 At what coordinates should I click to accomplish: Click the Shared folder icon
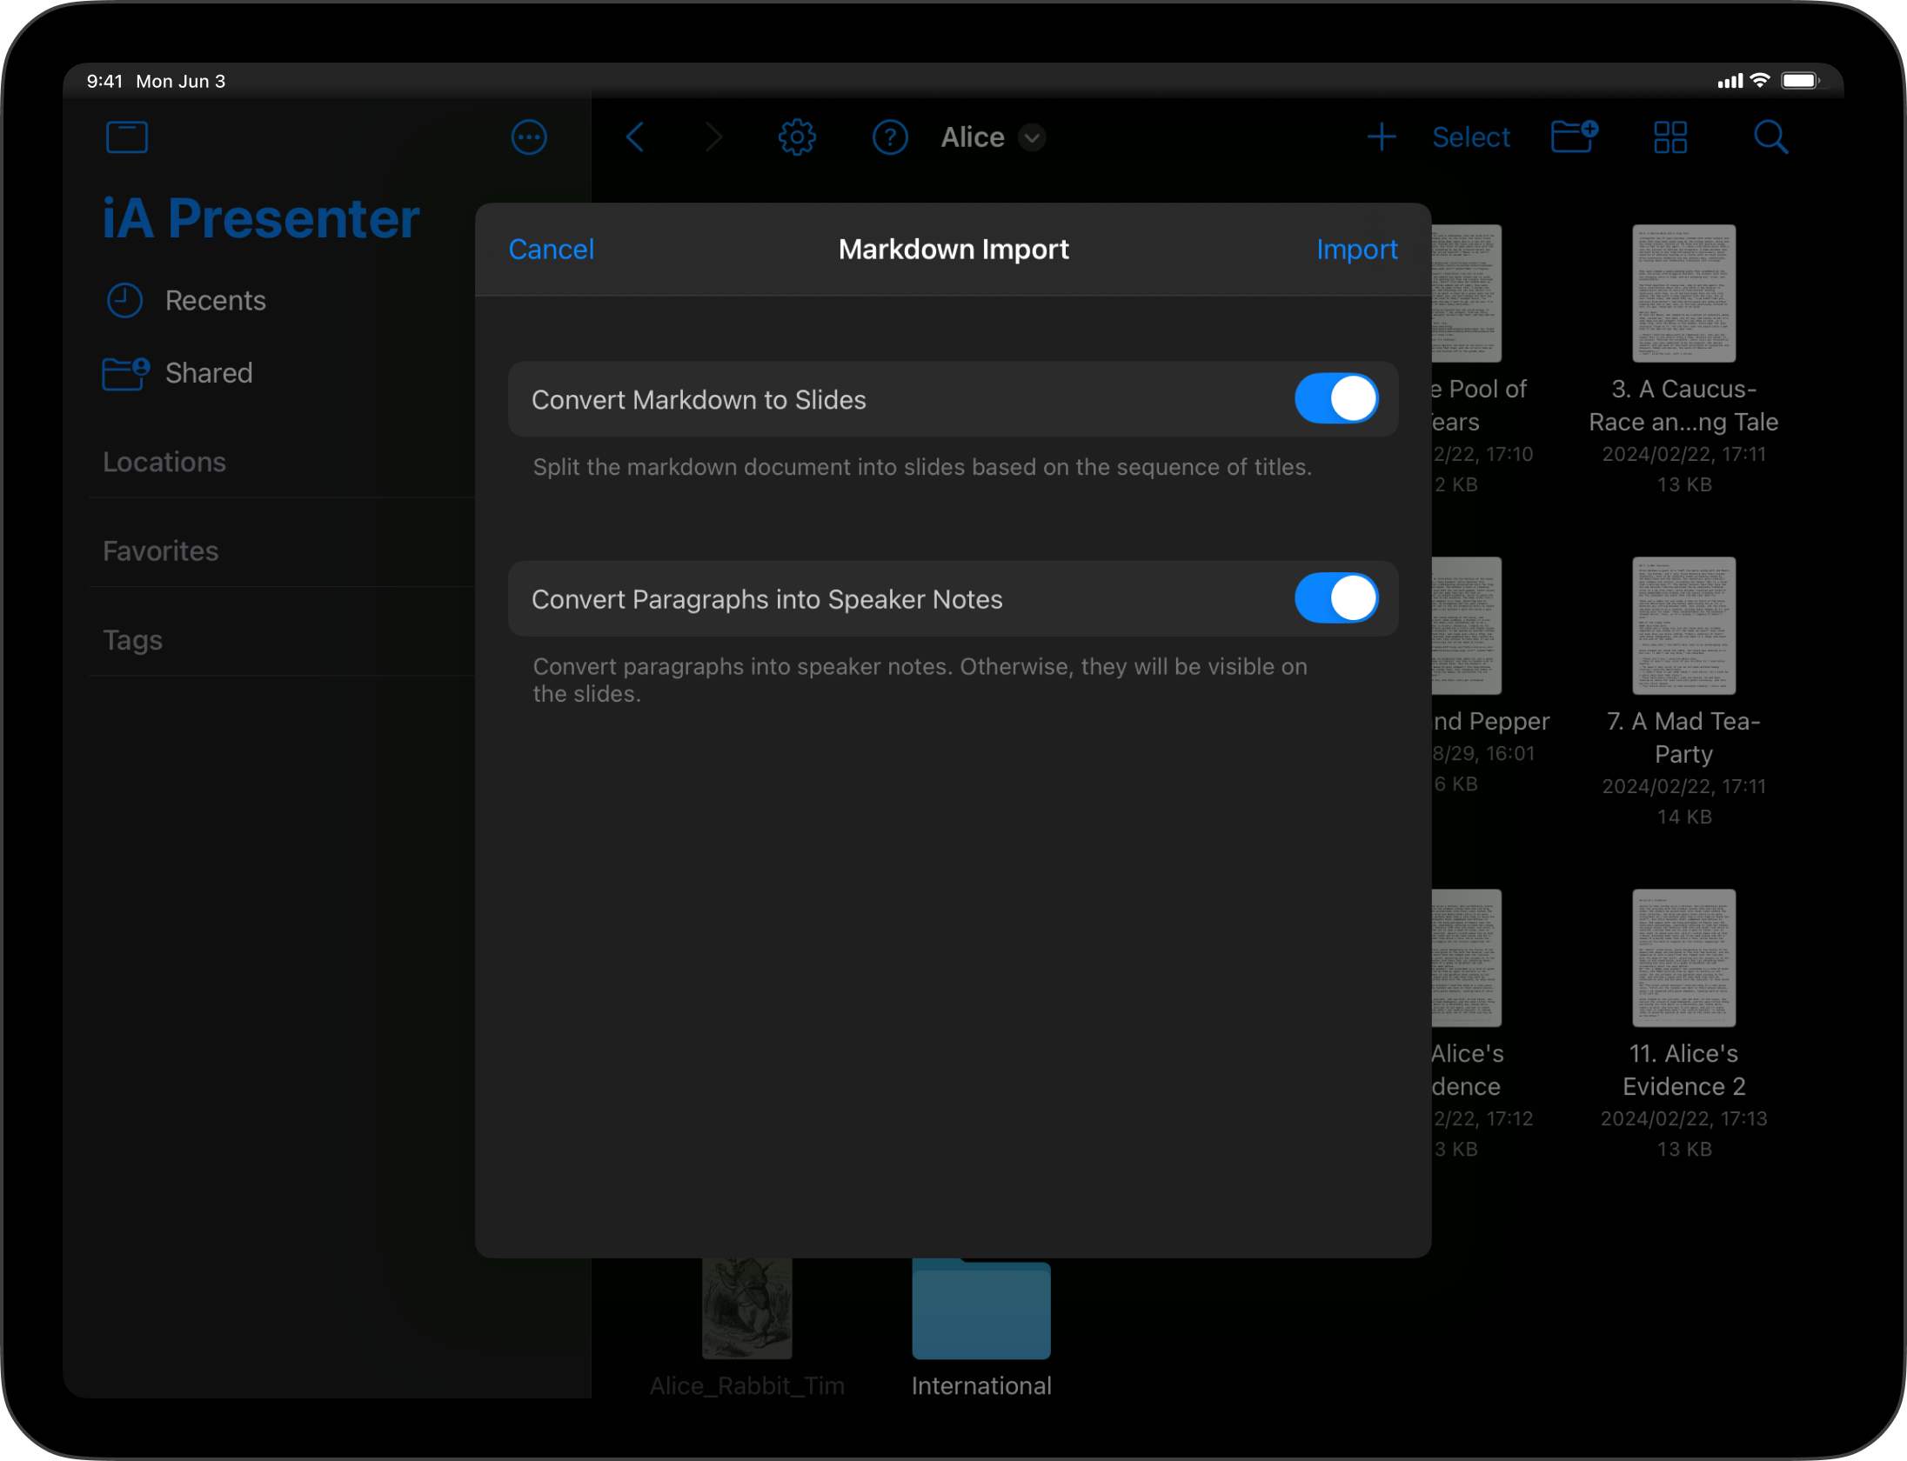[126, 373]
